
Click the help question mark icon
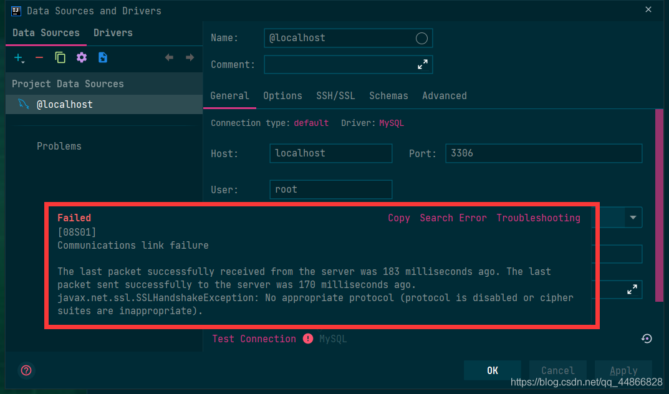(x=26, y=370)
